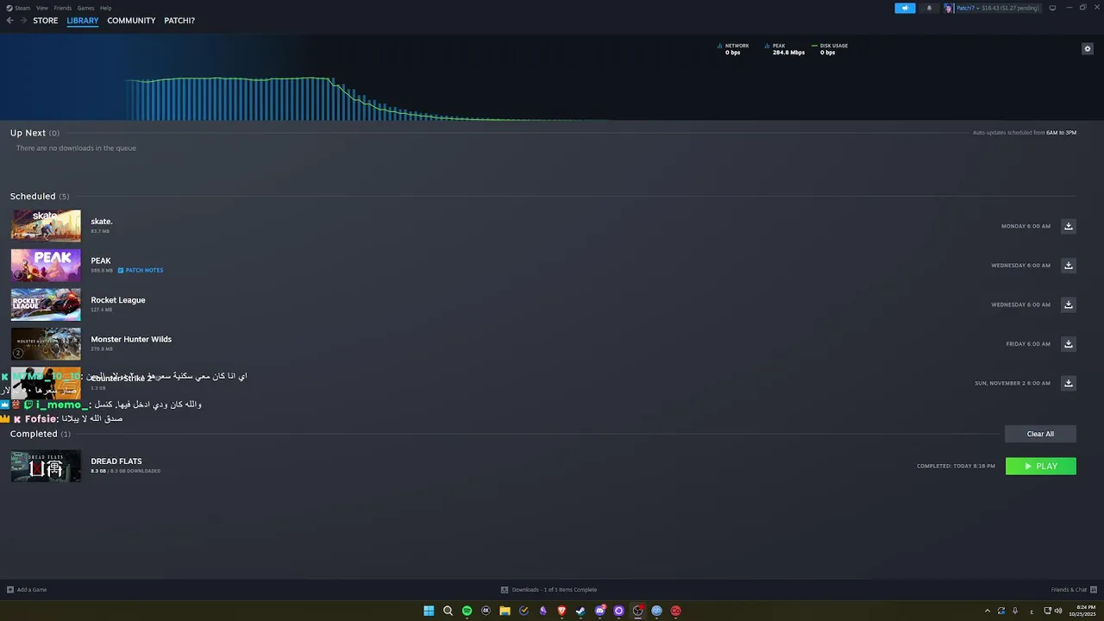The image size is (1104, 621).
Task: Click the volume speaker tray icon
Action: (1058, 611)
